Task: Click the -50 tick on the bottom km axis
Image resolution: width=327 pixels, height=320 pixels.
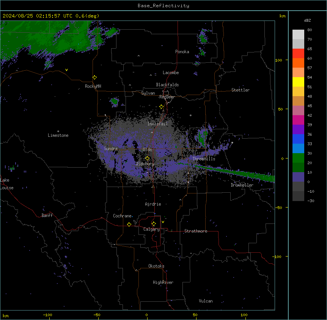Action: 97,315
